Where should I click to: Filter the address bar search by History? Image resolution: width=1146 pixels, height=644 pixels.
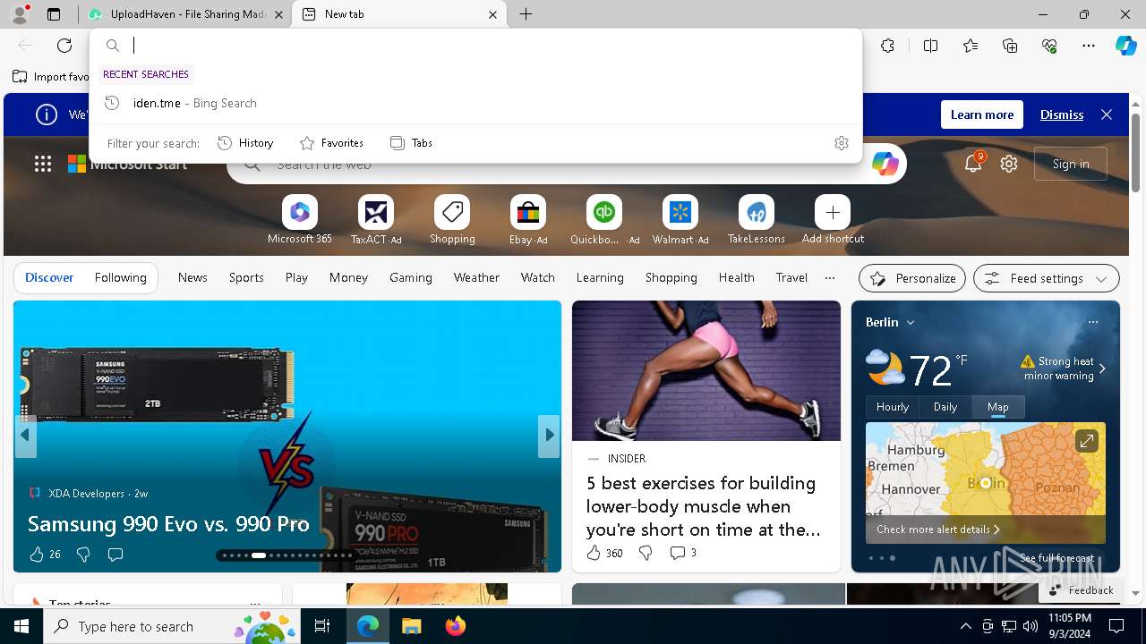tap(245, 143)
